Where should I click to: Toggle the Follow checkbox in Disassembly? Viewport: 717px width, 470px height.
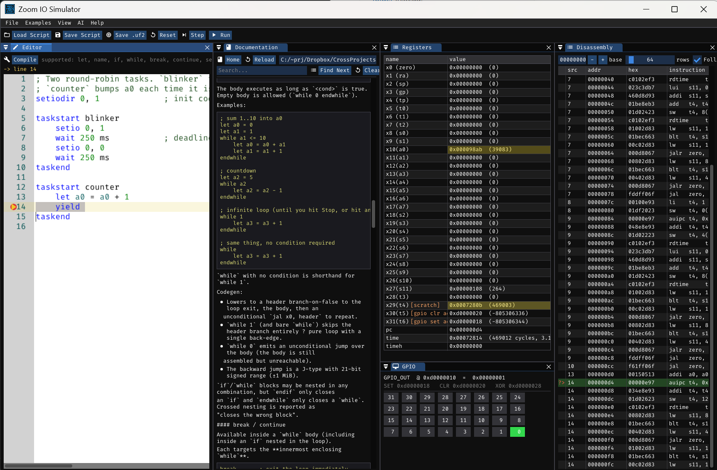[x=697, y=60]
